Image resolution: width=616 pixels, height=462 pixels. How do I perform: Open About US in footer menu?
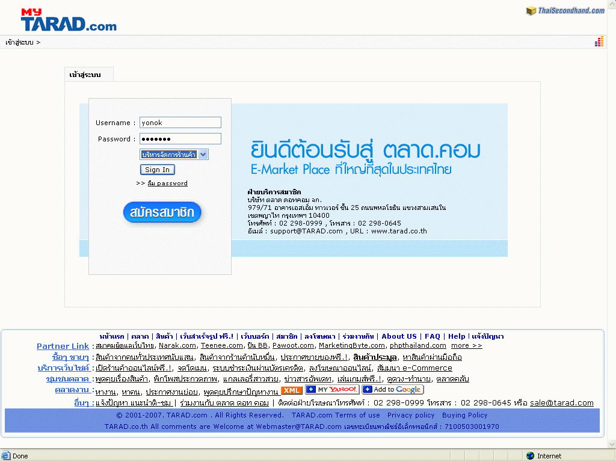click(x=399, y=336)
